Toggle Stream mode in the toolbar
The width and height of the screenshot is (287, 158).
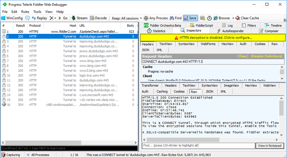(80, 18)
